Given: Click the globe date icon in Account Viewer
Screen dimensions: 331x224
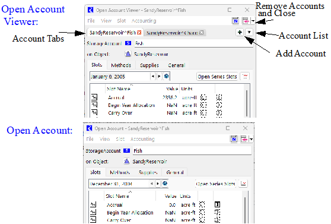Looking at the screenshot, I should tap(166, 76).
